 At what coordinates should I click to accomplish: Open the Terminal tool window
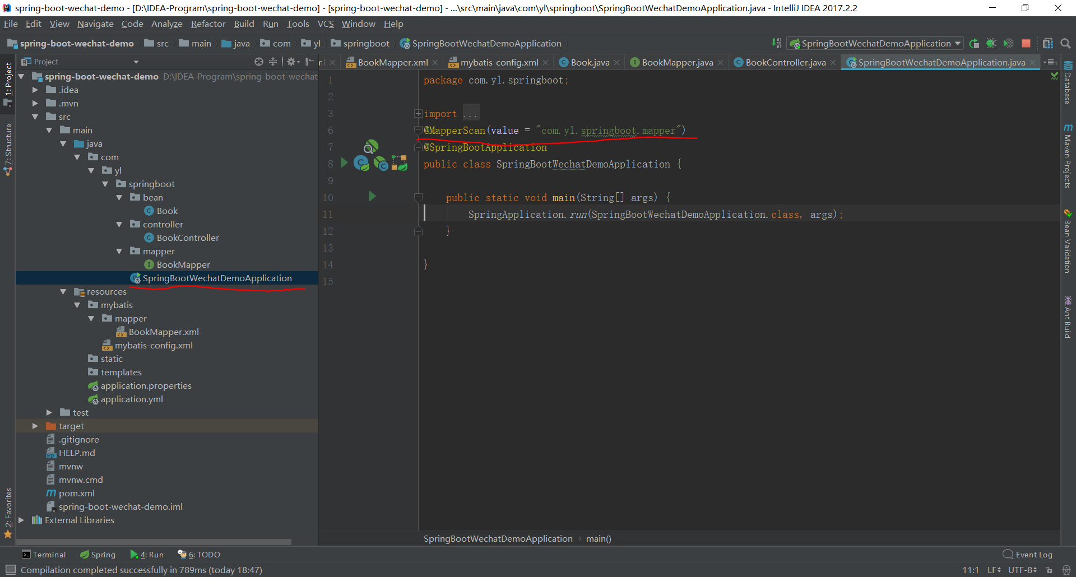point(44,555)
